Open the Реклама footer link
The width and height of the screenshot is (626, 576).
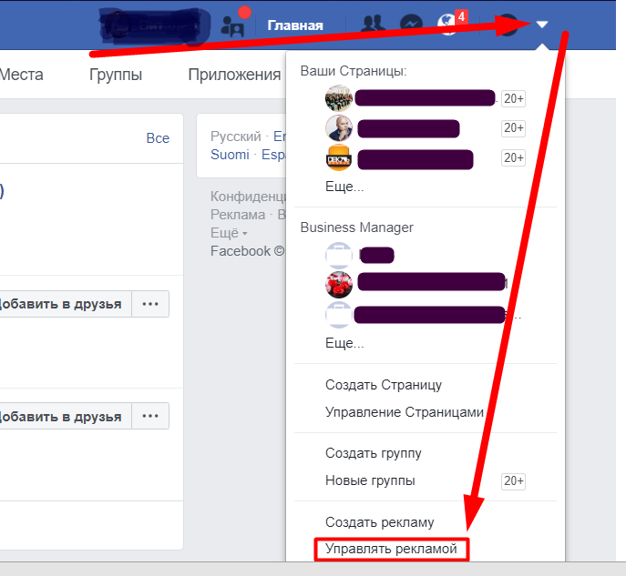point(238,215)
